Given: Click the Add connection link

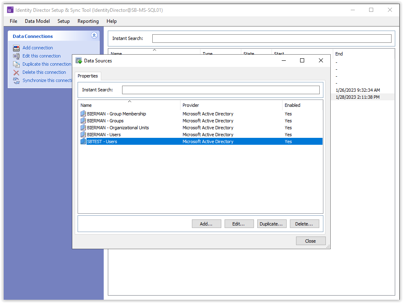Looking at the screenshot, I should click(38, 48).
